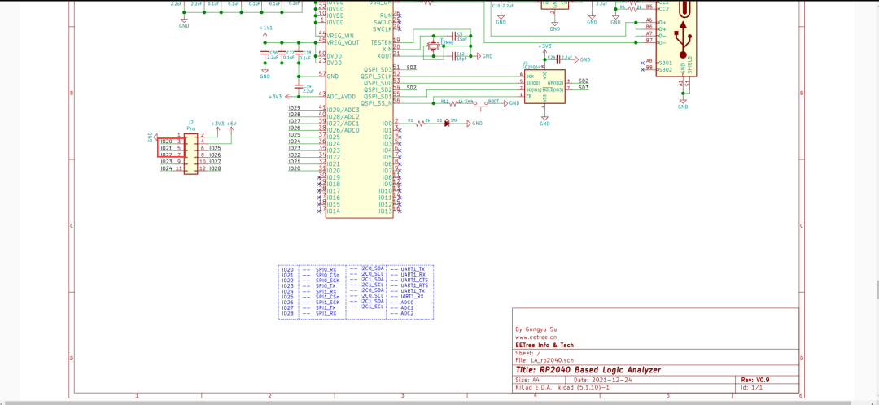879x405 pixels.
Task: Click the QSPI_SS_N pin label
Action: point(376,103)
